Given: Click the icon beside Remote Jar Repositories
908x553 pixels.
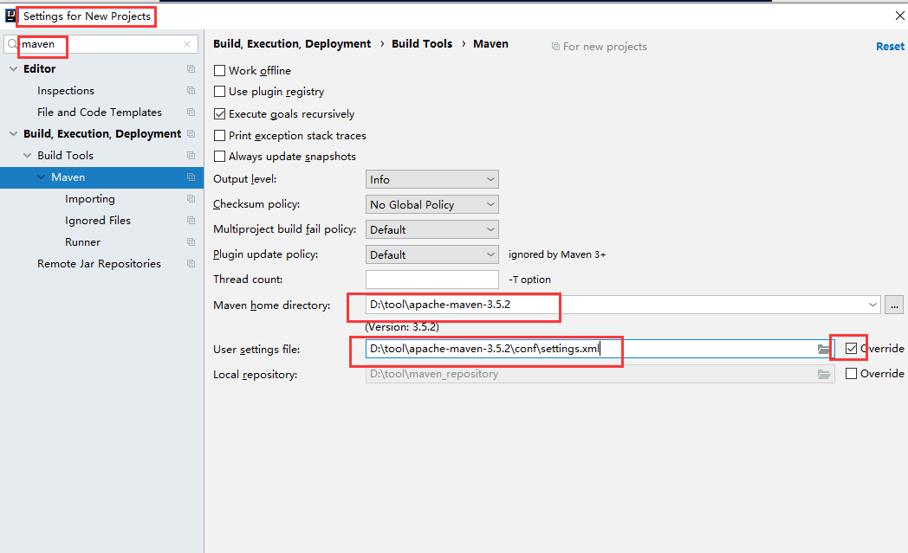Looking at the screenshot, I should [191, 263].
